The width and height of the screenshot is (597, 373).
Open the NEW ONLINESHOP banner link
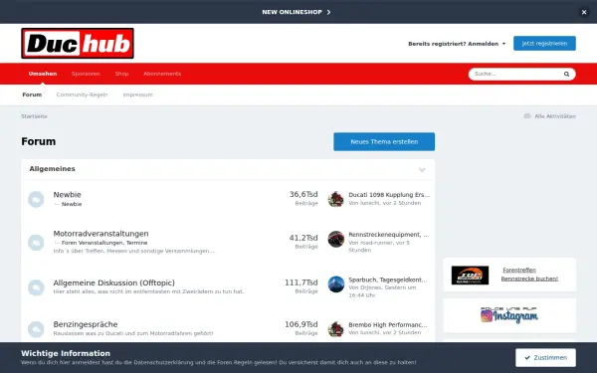coord(297,12)
